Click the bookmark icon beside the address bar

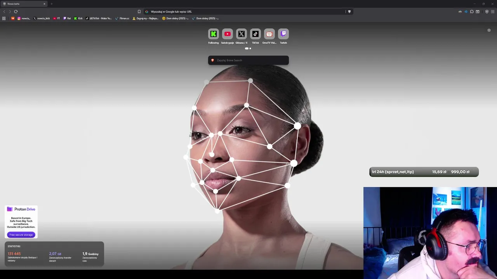139,12
